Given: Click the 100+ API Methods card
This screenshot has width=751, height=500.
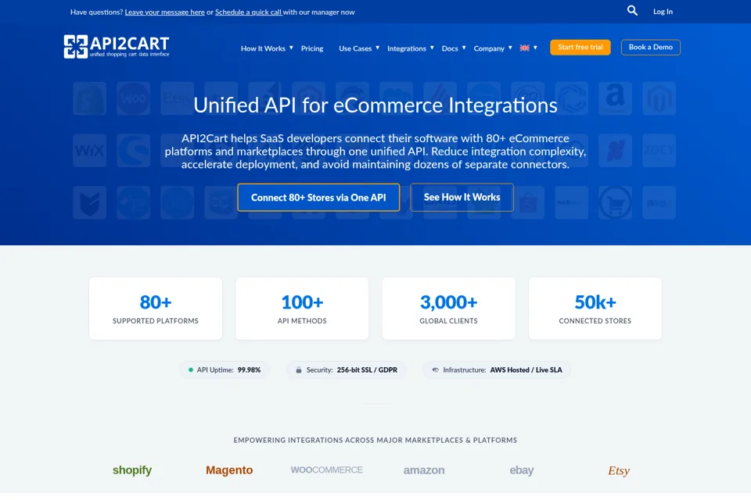Looking at the screenshot, I should 302,309.
